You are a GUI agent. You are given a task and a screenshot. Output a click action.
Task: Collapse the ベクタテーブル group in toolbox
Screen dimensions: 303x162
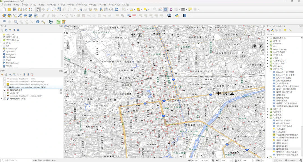pyautogui.click(x=268, y=69)
